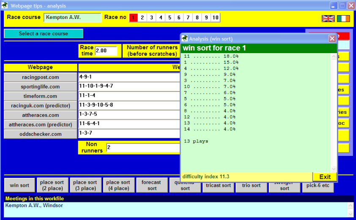Select the UK flag icon

point(328,18)
